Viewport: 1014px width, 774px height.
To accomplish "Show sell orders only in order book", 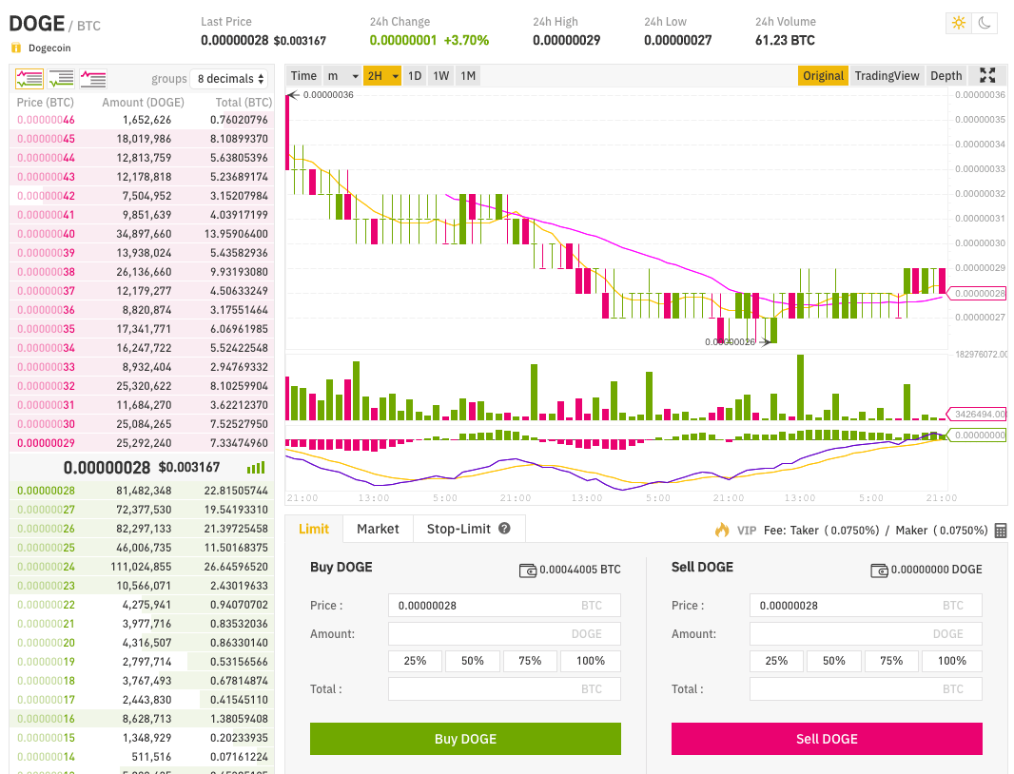I will point(93,79).
